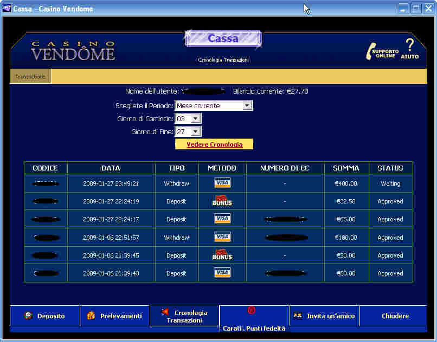Screen dimensions: 437x342
Task: Click Withdraw in the 23:49:21 row
Action: 176,183
